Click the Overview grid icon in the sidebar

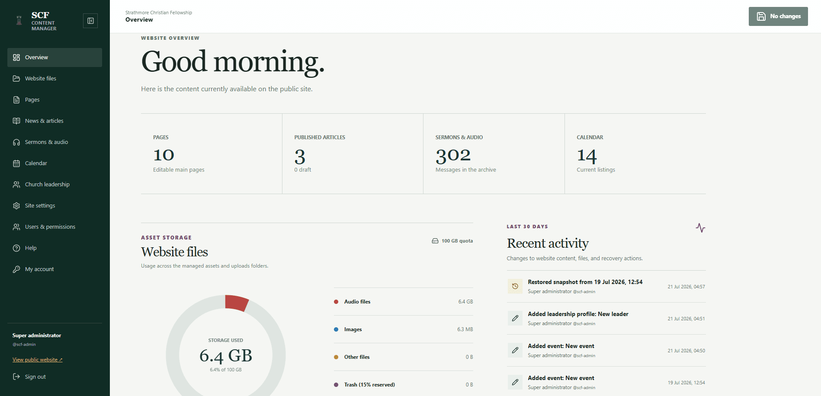coord(16,57)
